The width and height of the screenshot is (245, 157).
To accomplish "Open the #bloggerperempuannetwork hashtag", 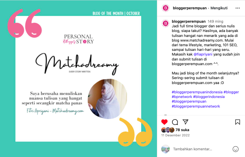I will (x=196, y=106).
